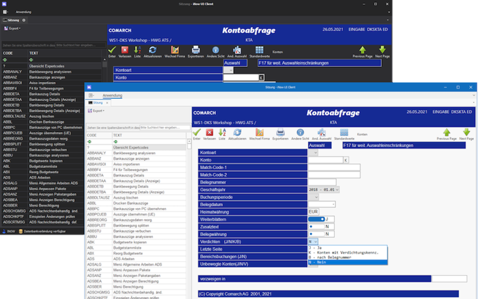The height and width of the screenshot is (299, 478).
Task: Click the green Enter checkmark in front window
Action: tap(197, 132)
